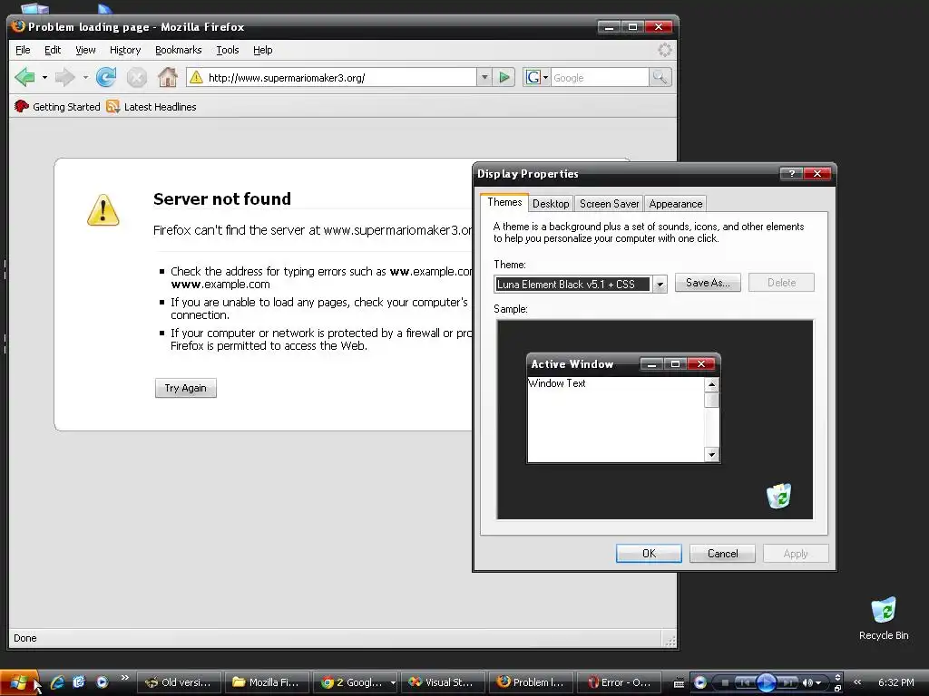929x696 pixels.
Task: Switch to the Error - O... Opera taskbar button
Action: pos(619,682)
